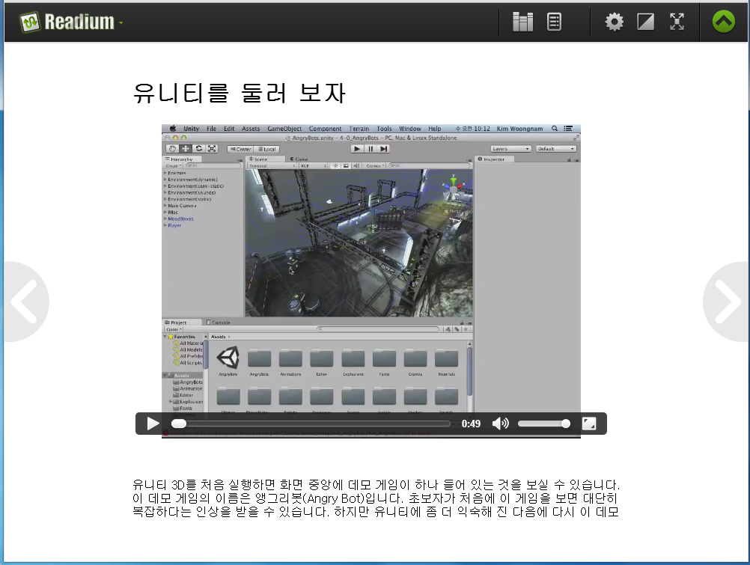This screenshot has height=565, width=750.
Task: Click the video volume slider
Action: (x=543, y=424)
